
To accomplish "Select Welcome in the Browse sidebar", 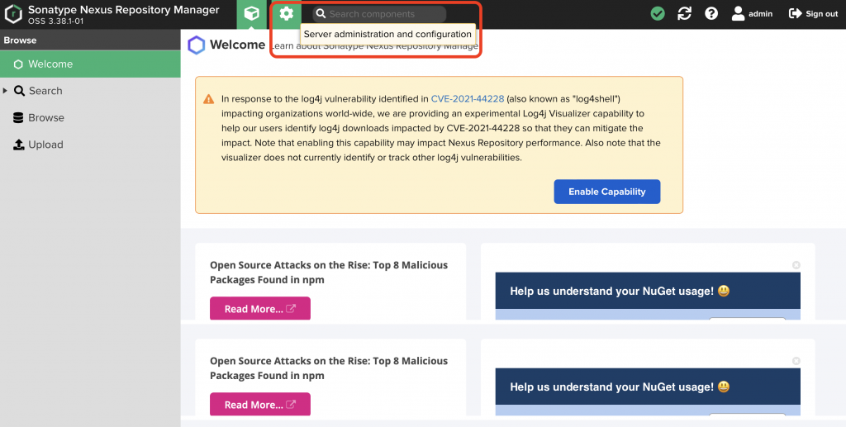I will [x=50, y=64].
